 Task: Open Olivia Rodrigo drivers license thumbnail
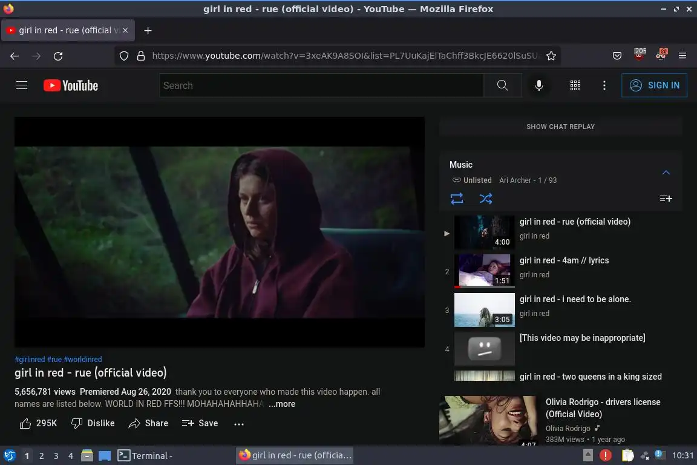point(488,420)
